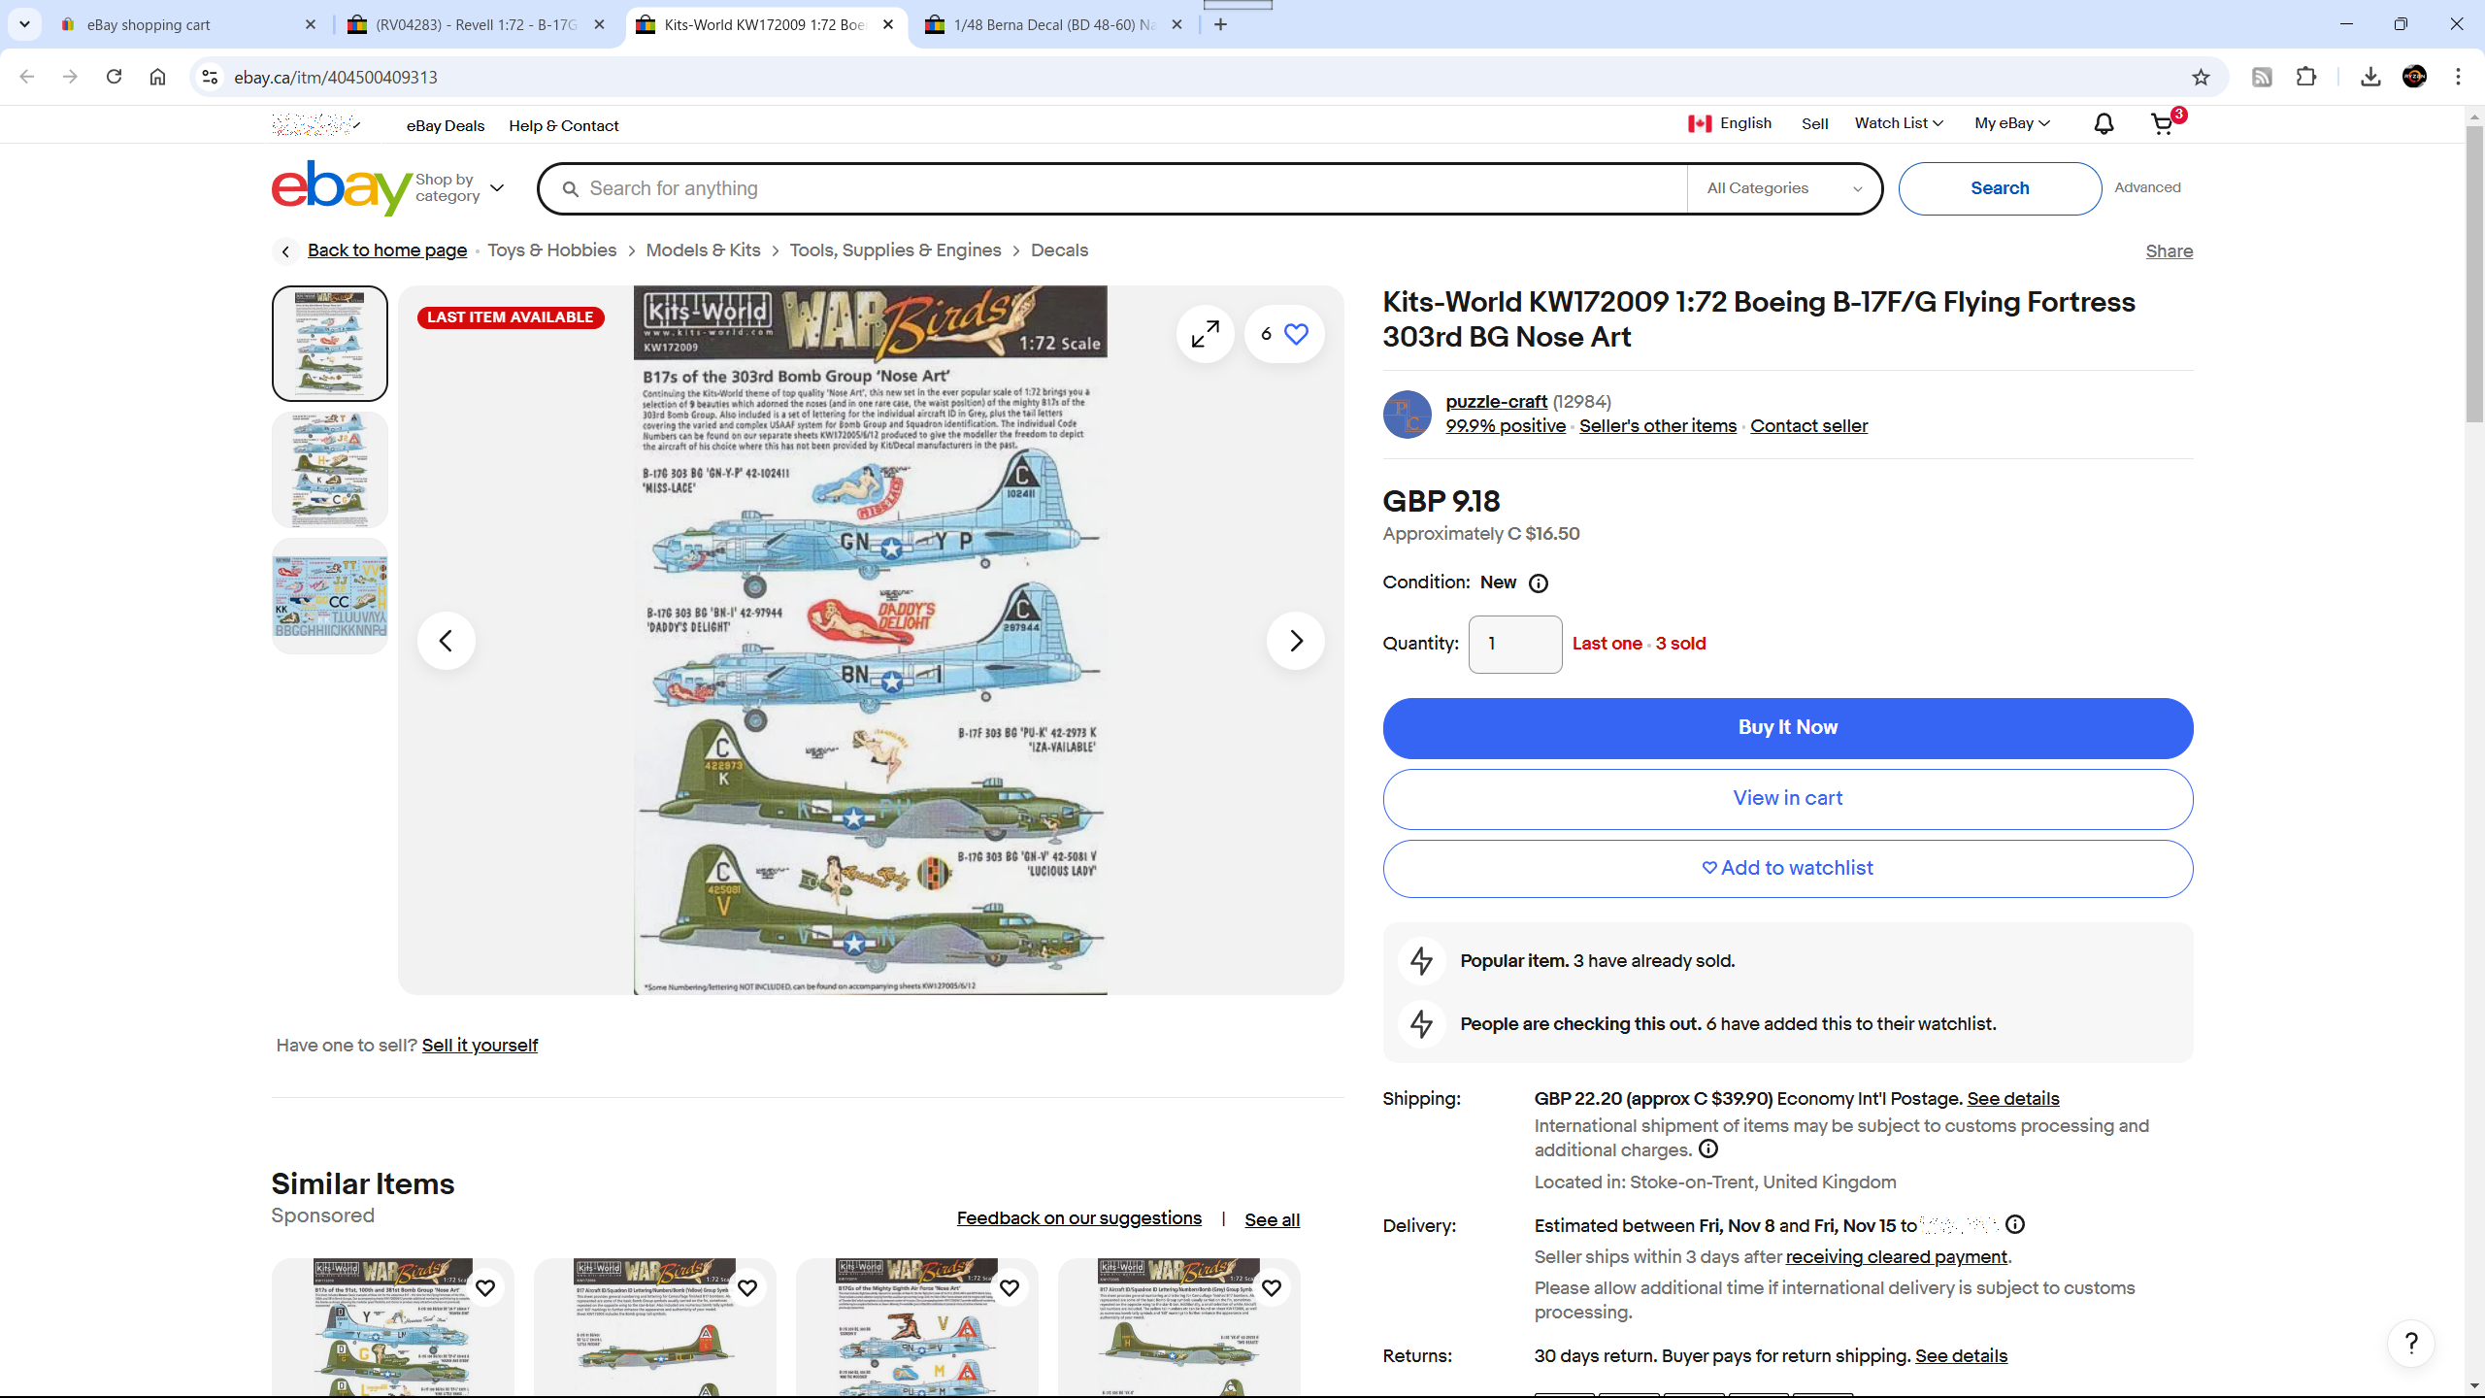This screenshot has height=1398, width=2485.
Task: Select the second product thumbnail
Action: coord(330,470)
